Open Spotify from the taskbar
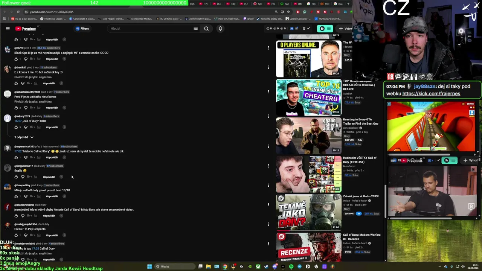This screenshot has width=482, height=271. [x=291, y=266]
